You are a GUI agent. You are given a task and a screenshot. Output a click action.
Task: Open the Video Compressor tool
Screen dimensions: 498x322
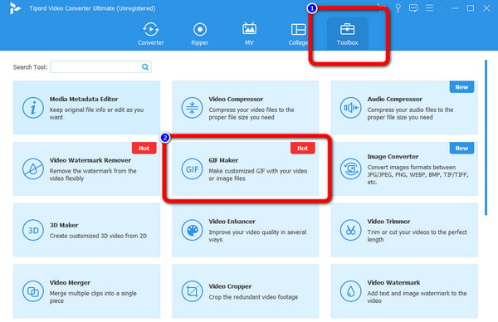(245, 108)
